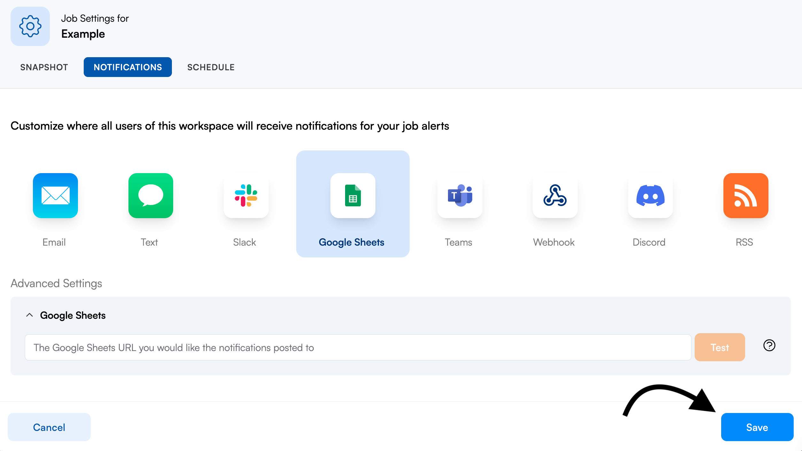The width and height of the screenshot is (802, 451).
Task: Choose the Microsoft Teams icon
Action: pyautogui.click(x=460, y=195)
